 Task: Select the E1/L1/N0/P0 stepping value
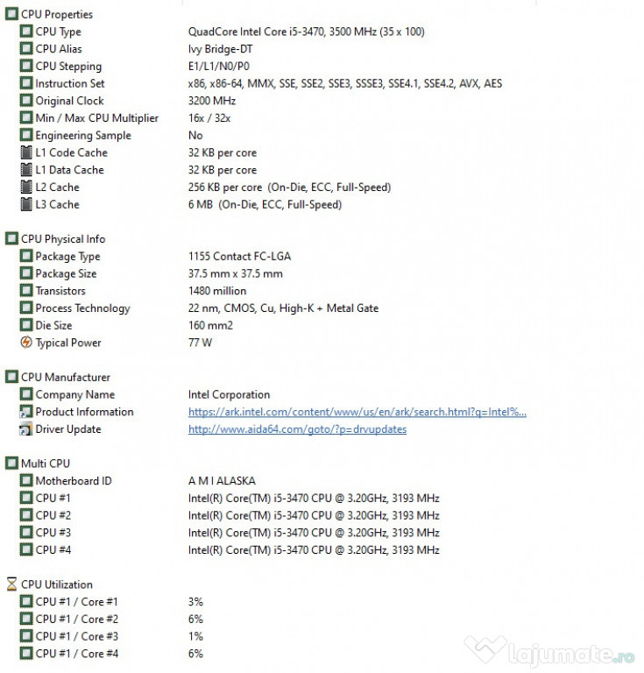(x=218, y=66)
